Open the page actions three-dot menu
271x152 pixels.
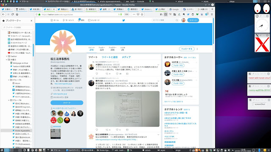pos(134,14)
